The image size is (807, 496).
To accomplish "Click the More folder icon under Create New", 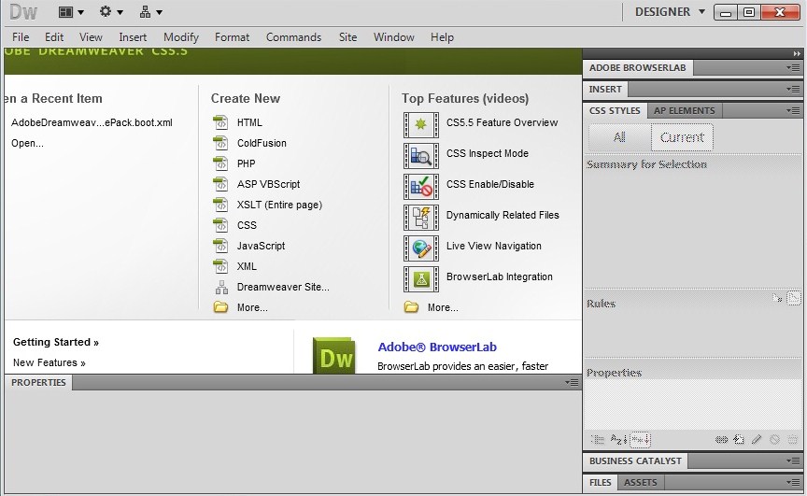I will coord(220,307).
